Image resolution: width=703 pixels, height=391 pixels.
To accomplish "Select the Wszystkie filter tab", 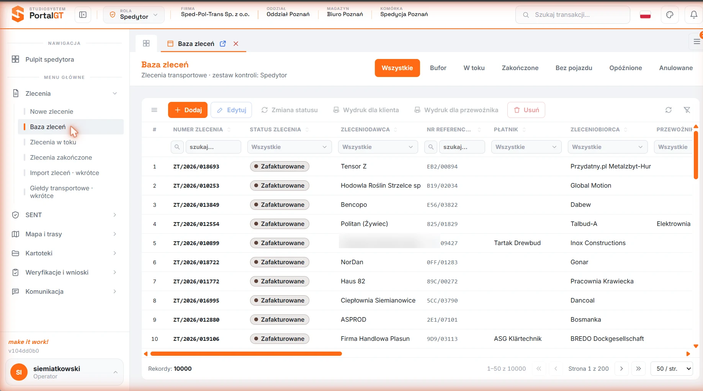I will pyautogui.click(x=397, y=68).
